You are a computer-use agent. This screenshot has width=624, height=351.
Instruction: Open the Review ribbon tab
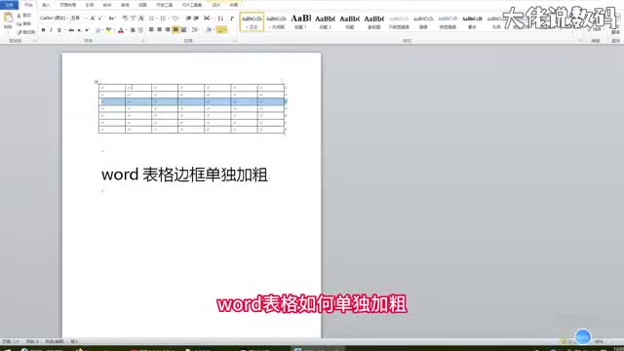pyautogui.click(x=125, y=5)
